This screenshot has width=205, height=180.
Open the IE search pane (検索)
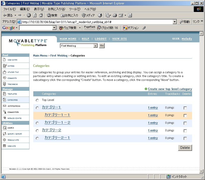[52, 15]
